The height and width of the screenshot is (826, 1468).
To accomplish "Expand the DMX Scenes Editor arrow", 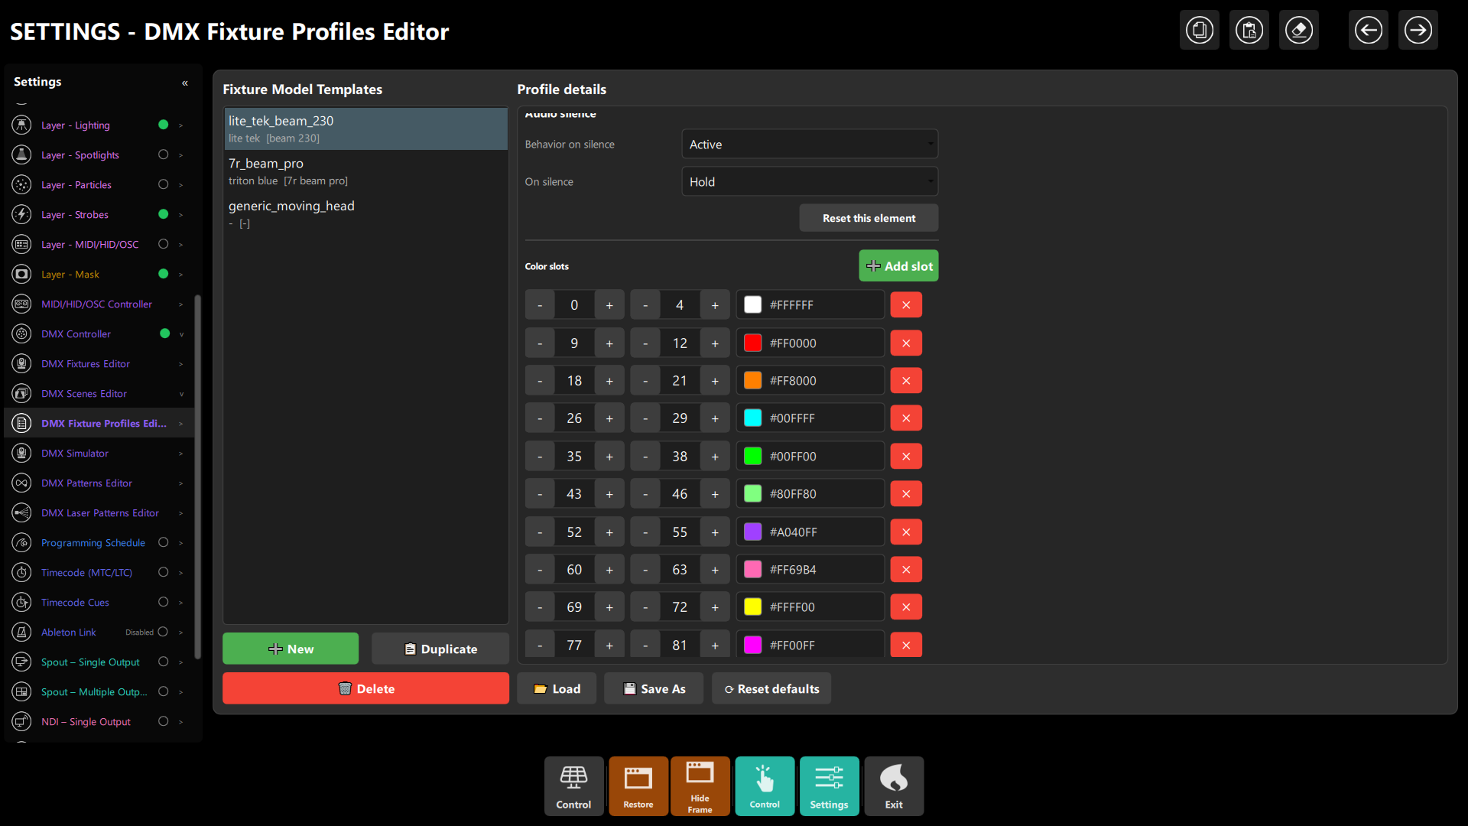I will point(181,394).
